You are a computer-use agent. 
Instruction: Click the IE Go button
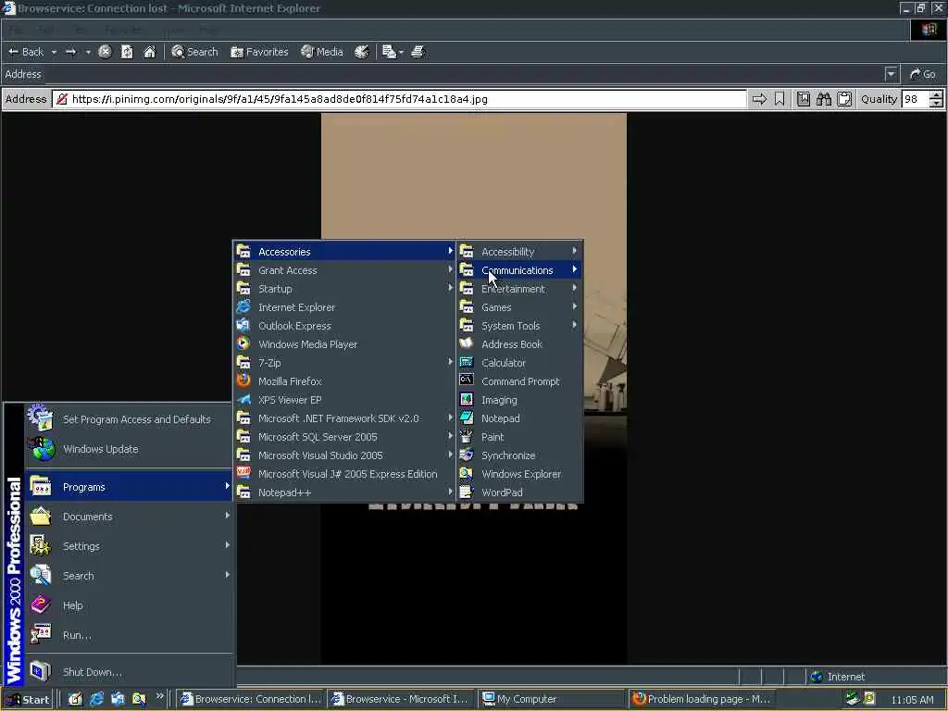pyautogui.click(x=923, y=74)
